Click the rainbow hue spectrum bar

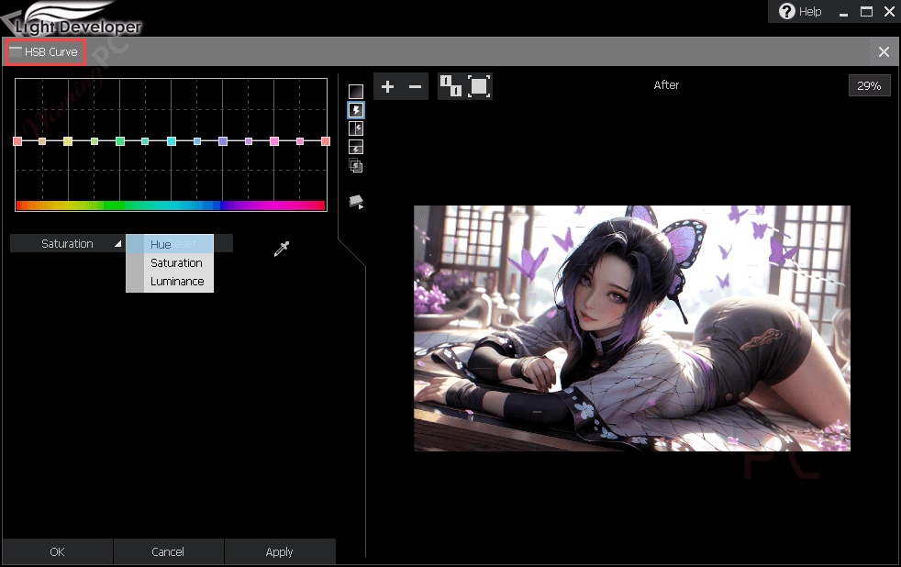(172, 206)
